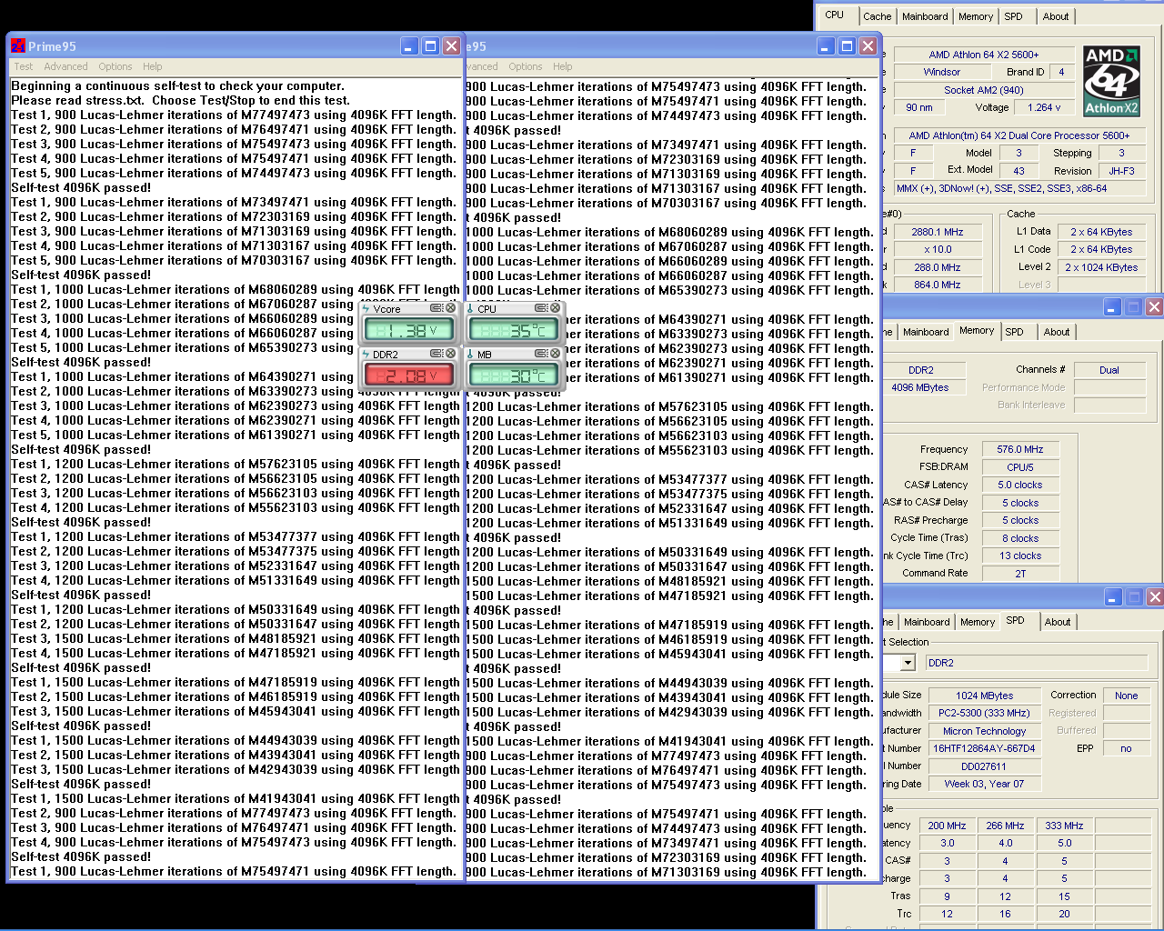Minimize the bottom CPU-Z SPD window
This screenshot has width=1164, height=931.
click(x=1112, y=596)
